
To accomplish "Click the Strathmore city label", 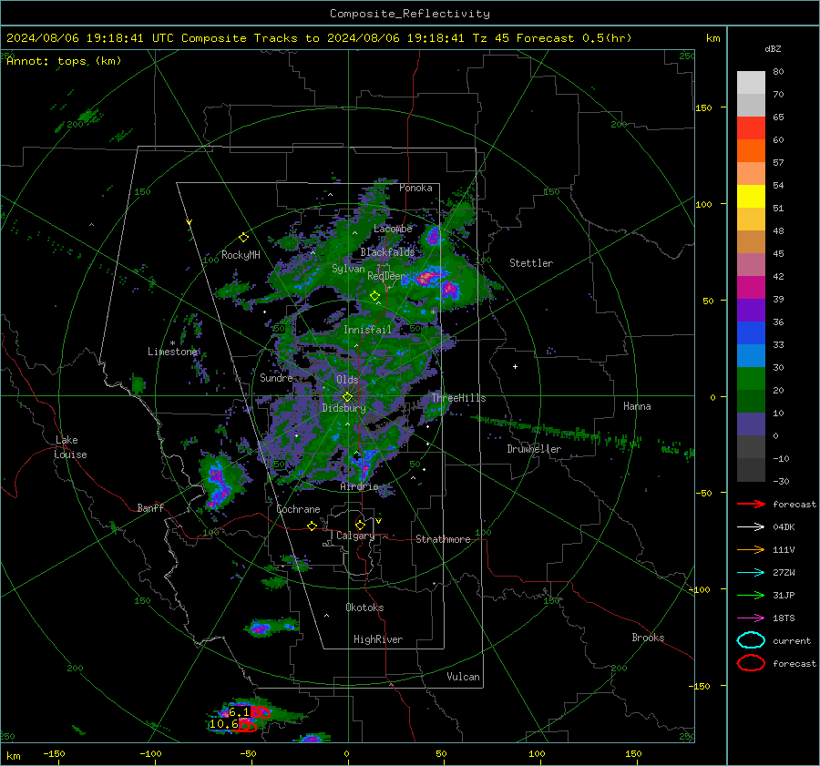I will 443,539.
